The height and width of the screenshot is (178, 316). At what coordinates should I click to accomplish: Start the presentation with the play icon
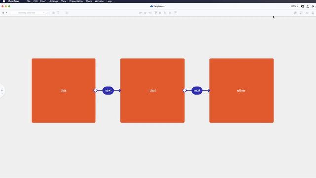313,6
